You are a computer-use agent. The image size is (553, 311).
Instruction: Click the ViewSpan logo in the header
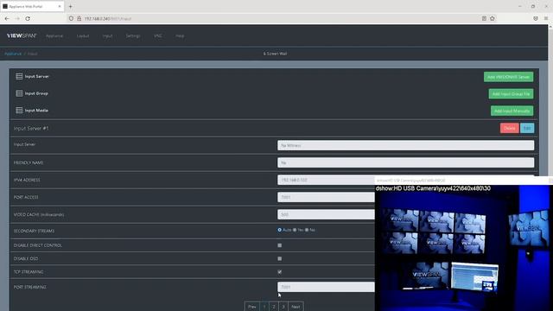[22, 35]
